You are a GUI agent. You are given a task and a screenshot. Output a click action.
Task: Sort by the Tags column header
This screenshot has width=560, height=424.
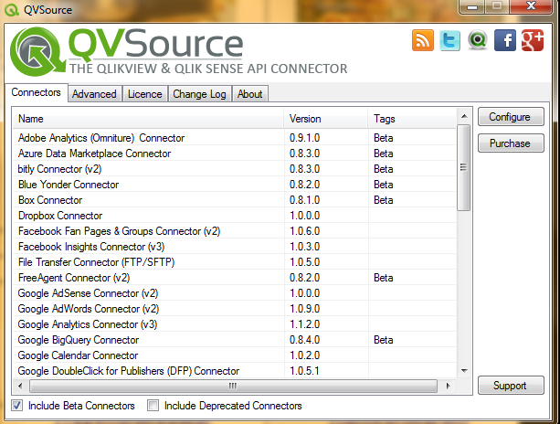pyautogui.click(x=412, y=119)
